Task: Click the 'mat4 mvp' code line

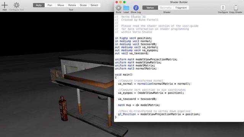Action: point(139,105)
